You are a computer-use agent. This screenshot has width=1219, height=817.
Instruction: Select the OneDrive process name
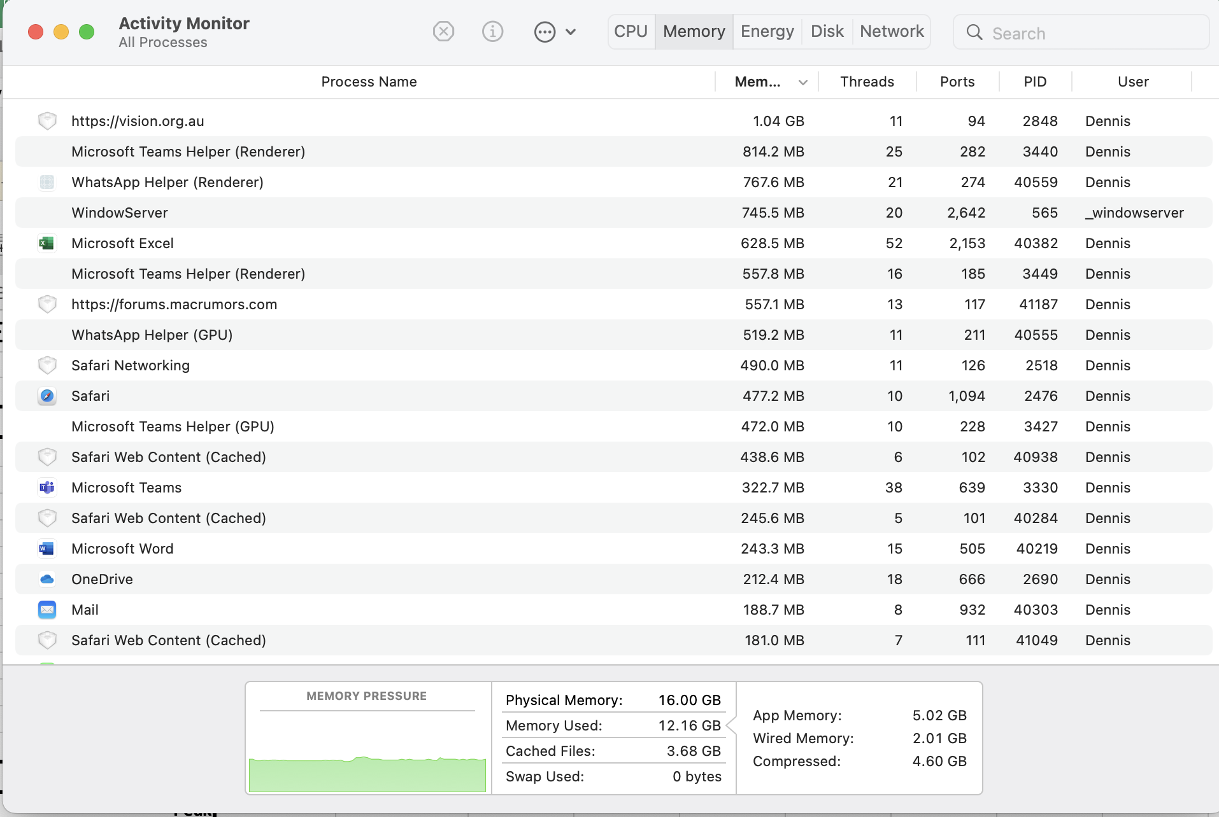tap(102, 579)
